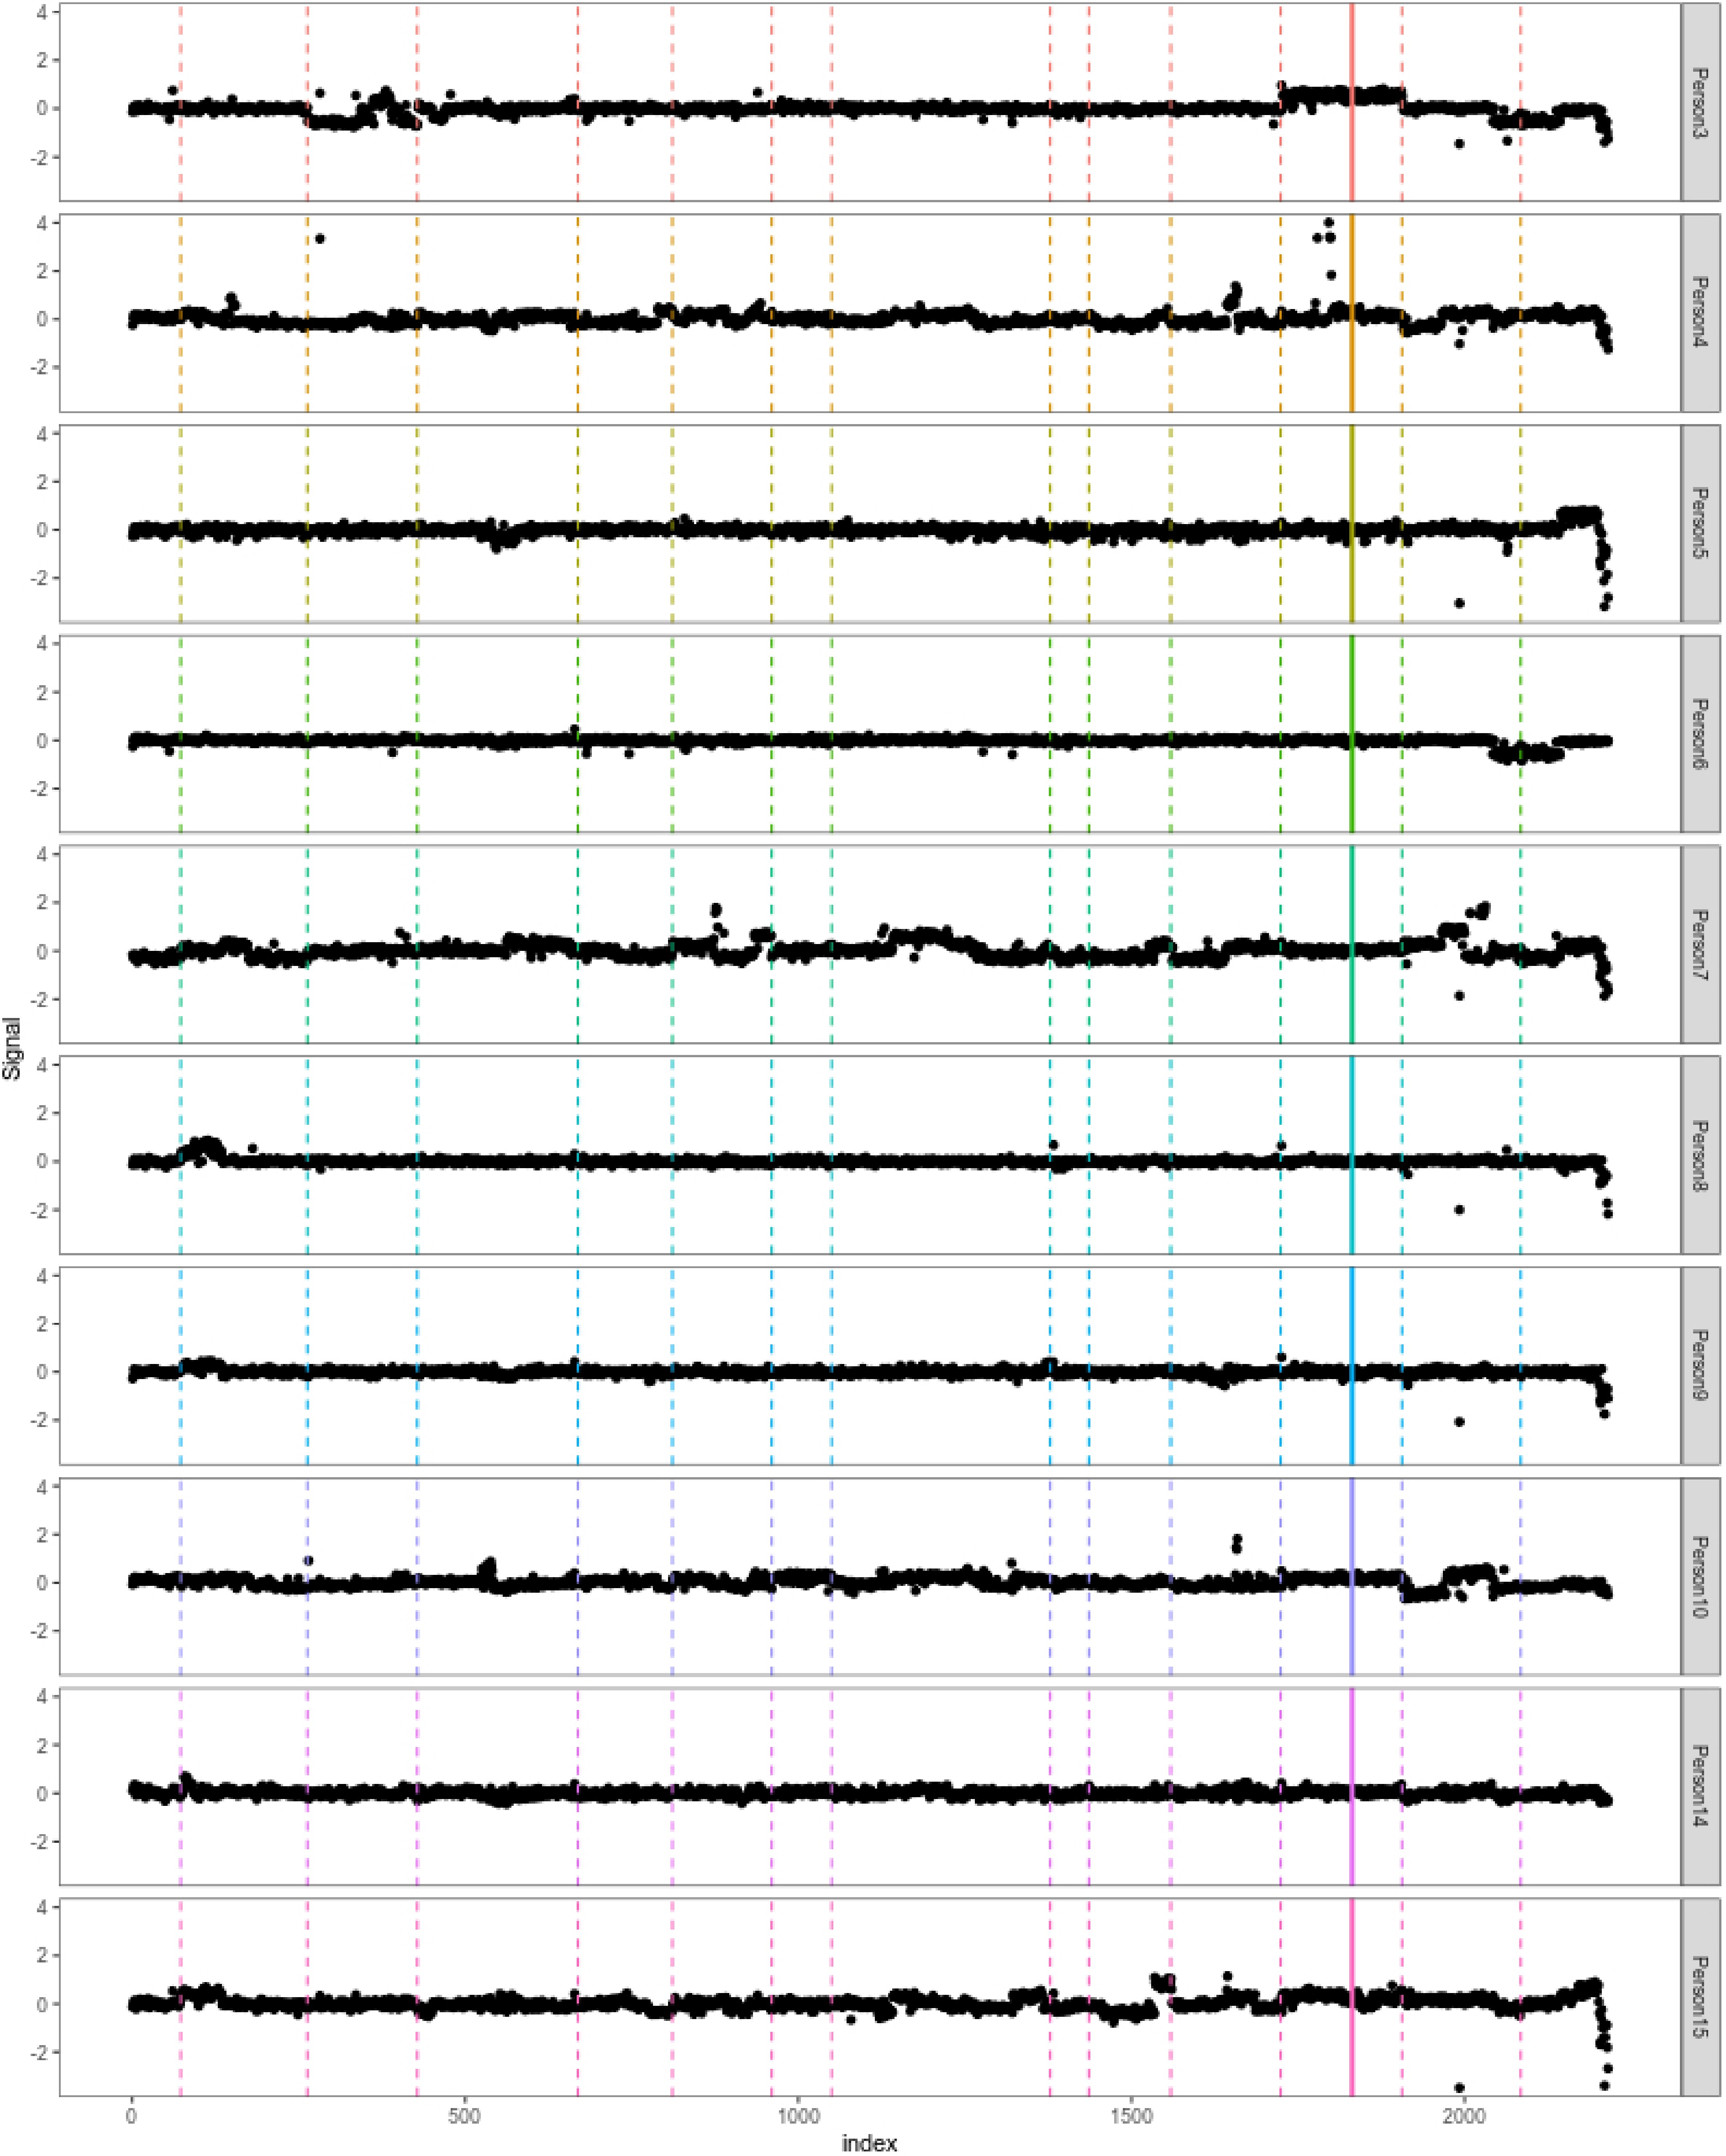
Task: Click the Person15 facet strip label
Action: tap(1699, 1998)
